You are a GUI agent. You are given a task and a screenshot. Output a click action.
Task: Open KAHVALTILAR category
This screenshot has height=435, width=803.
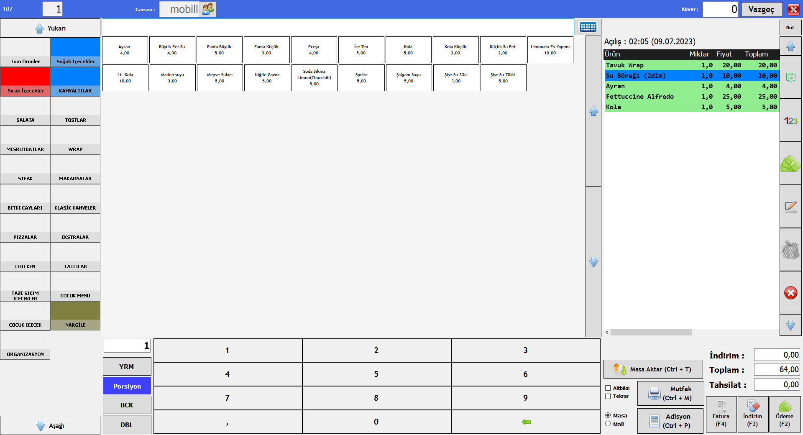click(75, 82)
